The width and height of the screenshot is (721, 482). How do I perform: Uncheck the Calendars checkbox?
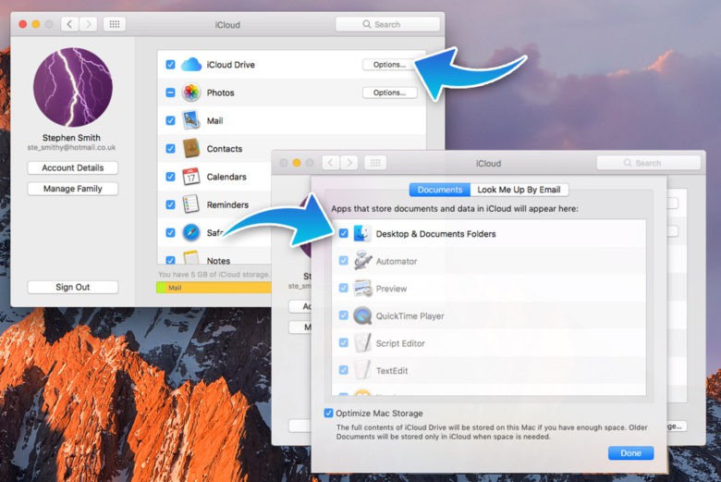click(170, 177)
